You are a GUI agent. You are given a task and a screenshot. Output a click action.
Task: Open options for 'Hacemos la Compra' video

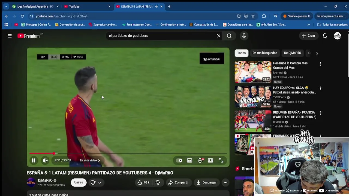(x=321, y=64)
